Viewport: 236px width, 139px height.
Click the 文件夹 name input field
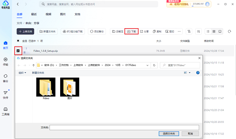click(x=124, y=128)
